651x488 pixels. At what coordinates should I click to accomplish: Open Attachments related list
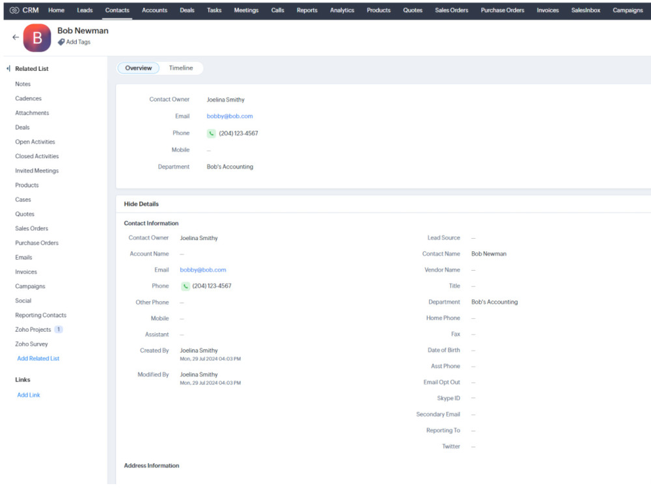click(32, 113)
